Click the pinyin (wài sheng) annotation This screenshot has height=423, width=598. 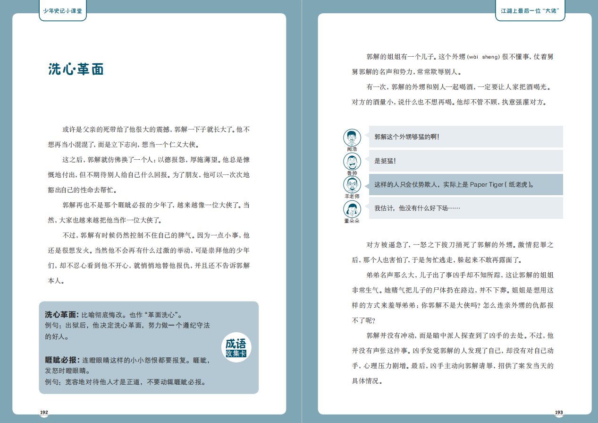[483, 57]
